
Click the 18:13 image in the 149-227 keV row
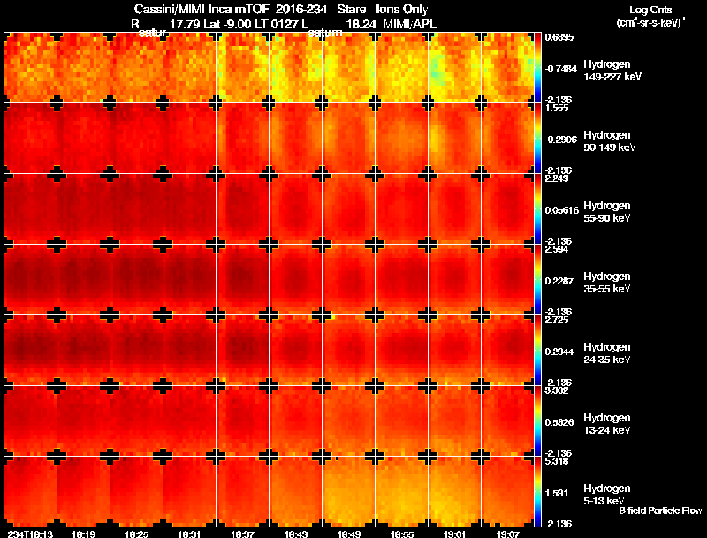30,68
